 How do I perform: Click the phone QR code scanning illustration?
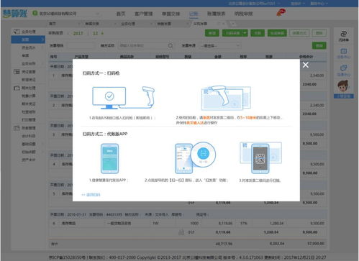(260, 157)
